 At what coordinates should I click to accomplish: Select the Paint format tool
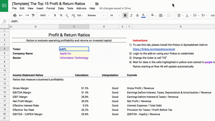tap(33, 15)
